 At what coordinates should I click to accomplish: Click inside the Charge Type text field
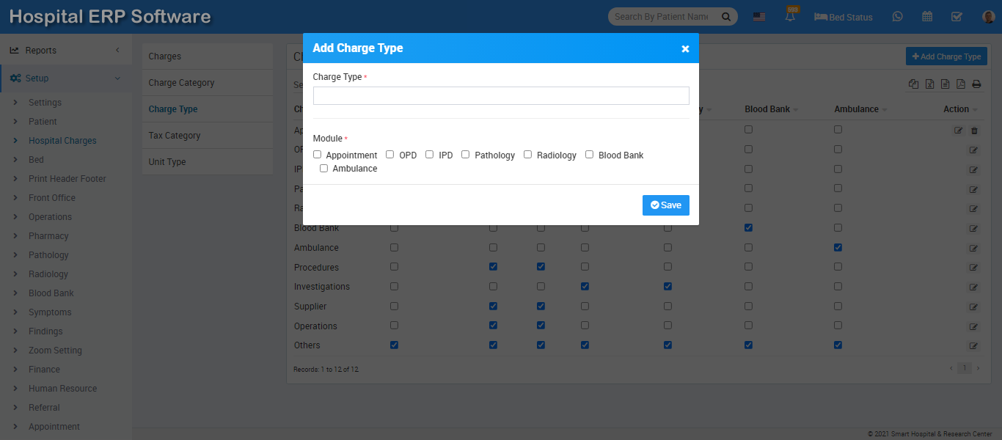tap(500, 95)
